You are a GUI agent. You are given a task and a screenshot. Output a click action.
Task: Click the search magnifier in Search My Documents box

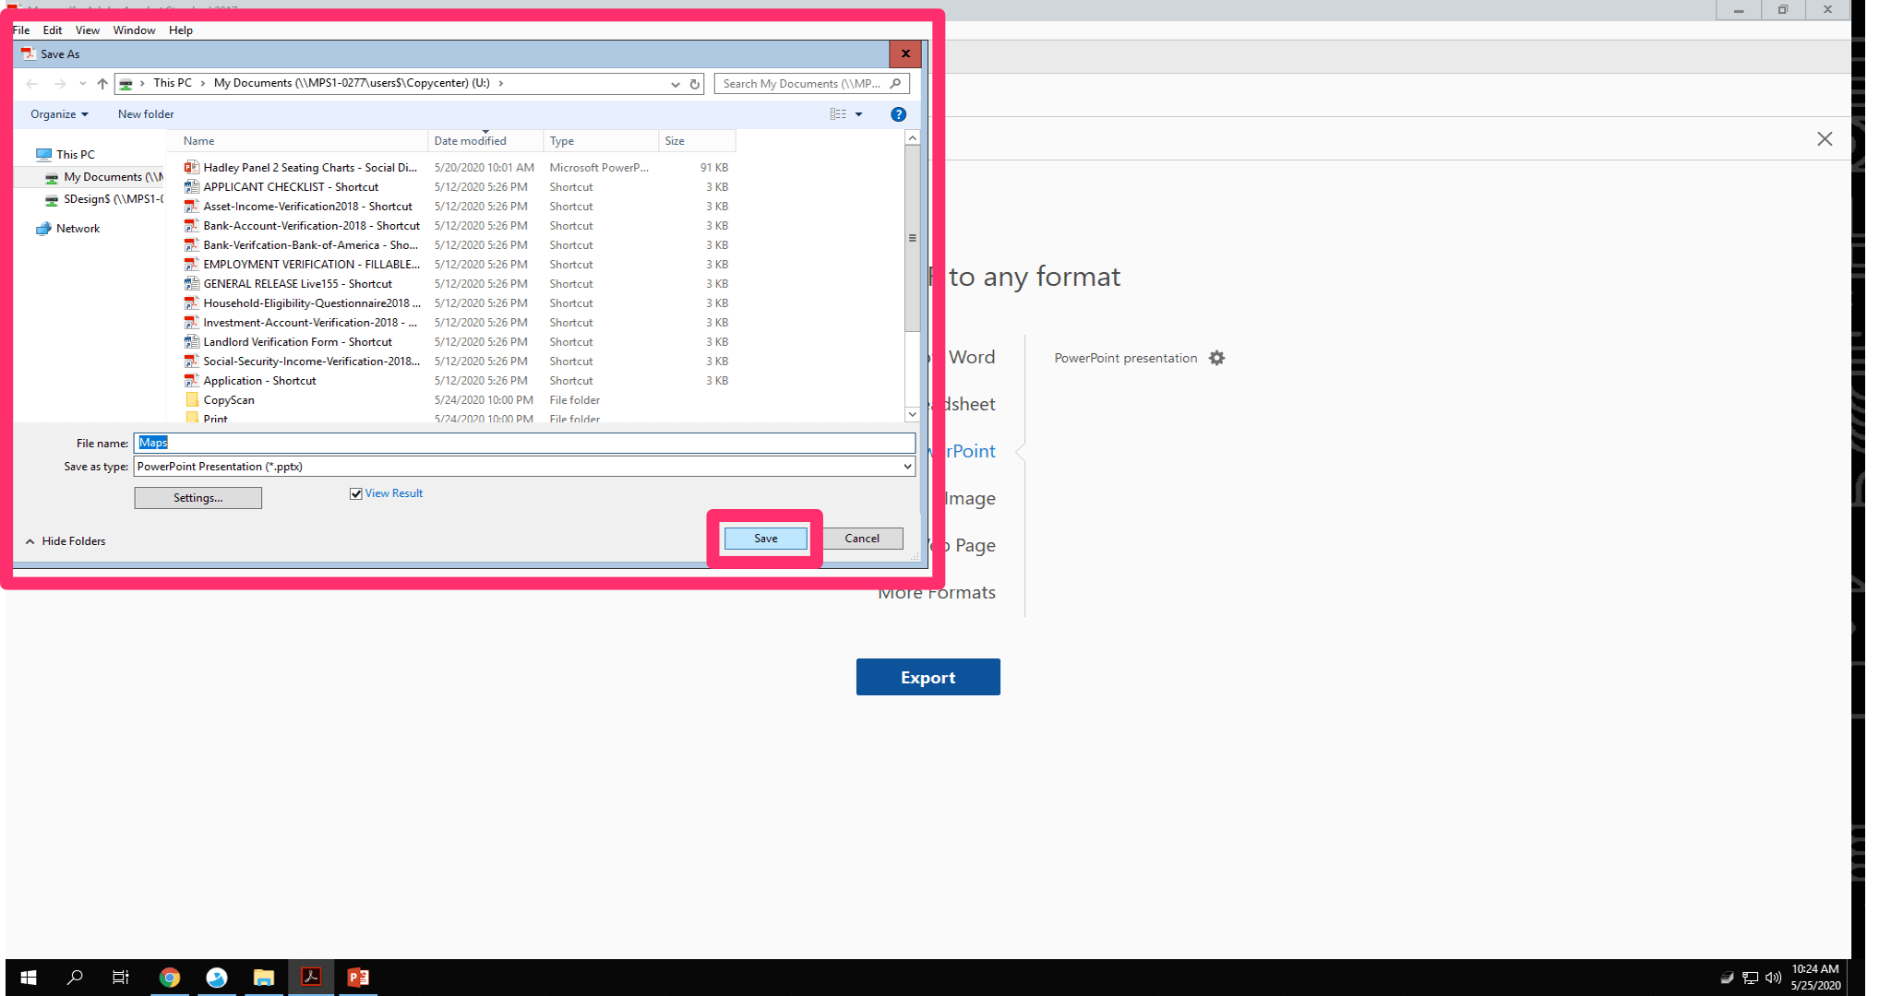pyautogui.click(x=894, y=83)
